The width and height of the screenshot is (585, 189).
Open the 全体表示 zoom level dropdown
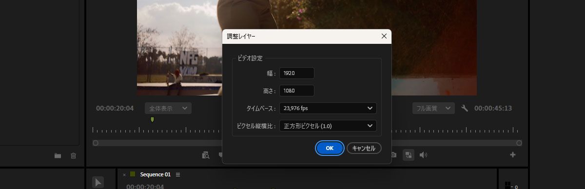point(168,108)
